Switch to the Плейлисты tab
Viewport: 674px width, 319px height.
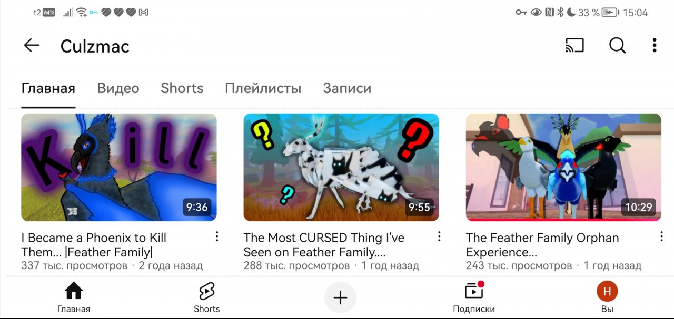point(263,88)
